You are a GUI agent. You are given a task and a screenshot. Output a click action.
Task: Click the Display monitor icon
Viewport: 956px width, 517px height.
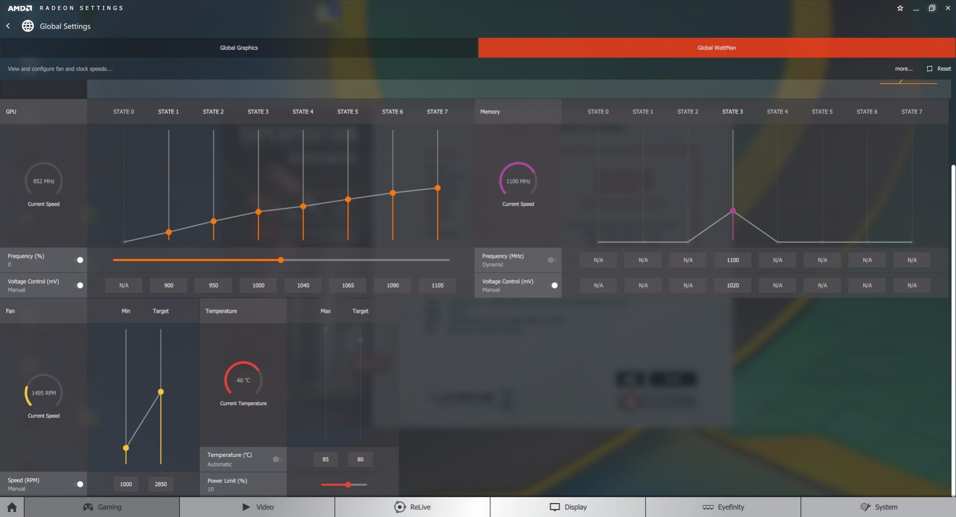(x=554, y=507)
